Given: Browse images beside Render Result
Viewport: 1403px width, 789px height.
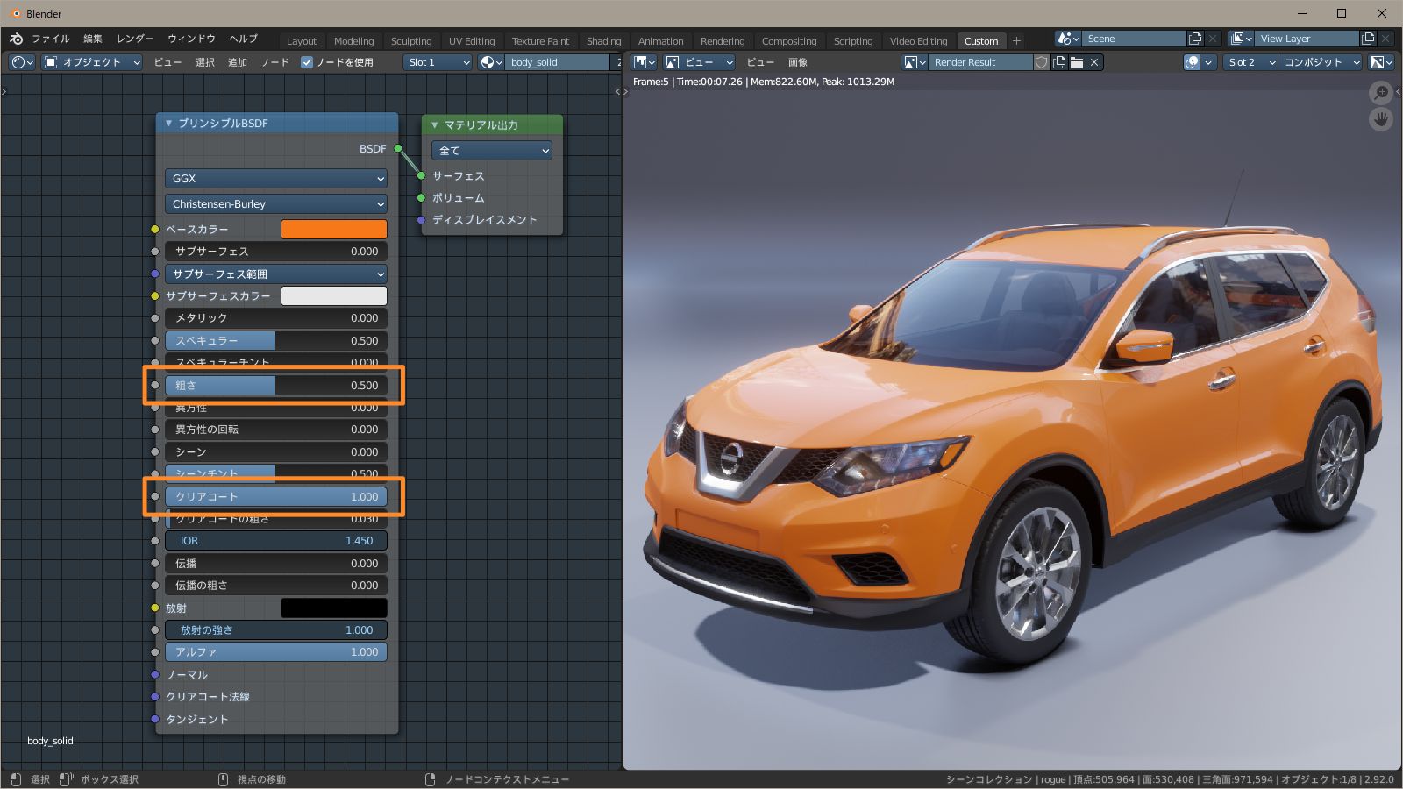Looking at the screenshot, I should (915, 62).
